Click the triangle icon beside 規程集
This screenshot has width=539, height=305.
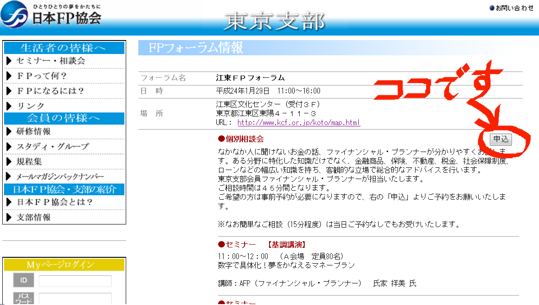(9, 161)
